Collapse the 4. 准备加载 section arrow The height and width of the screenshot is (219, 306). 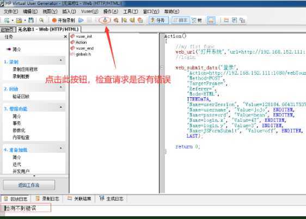click(61, 148)
